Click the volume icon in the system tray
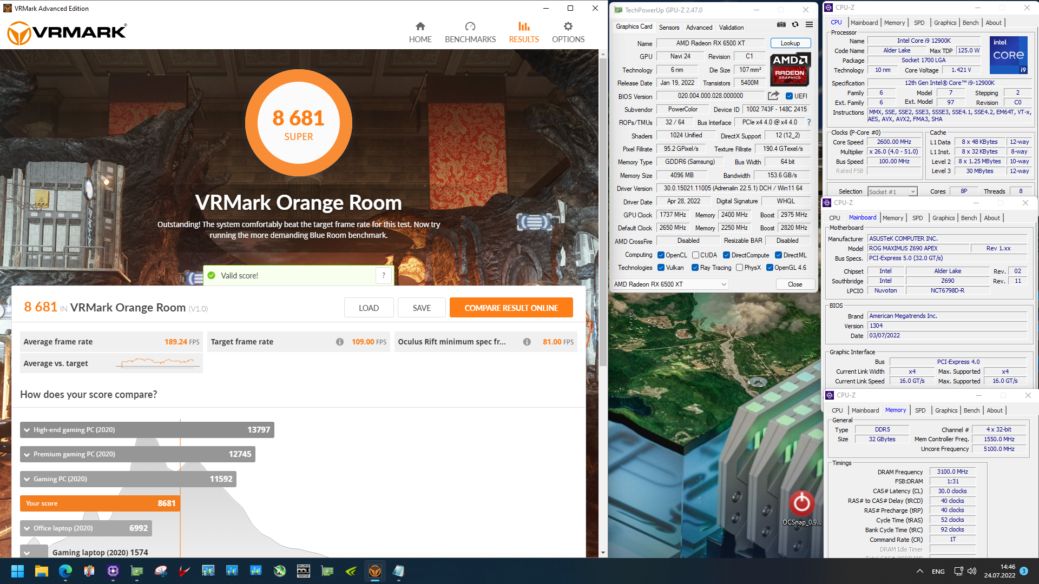1039x584 pixels. click(972, 571)
